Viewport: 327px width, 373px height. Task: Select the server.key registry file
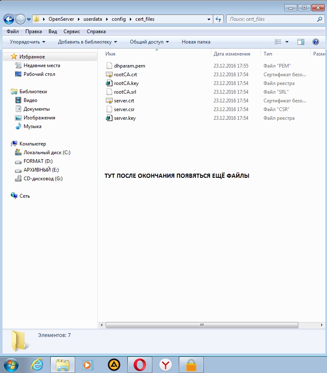coord(124,118)
